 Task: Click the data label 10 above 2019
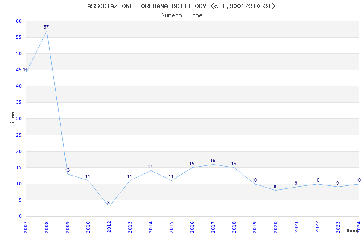tap(254, 180)
